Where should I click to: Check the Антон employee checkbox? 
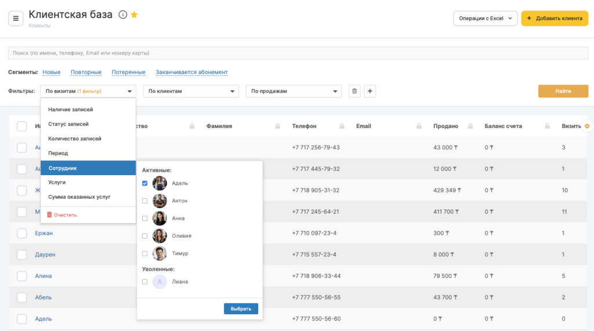click(x=144, y=201)
